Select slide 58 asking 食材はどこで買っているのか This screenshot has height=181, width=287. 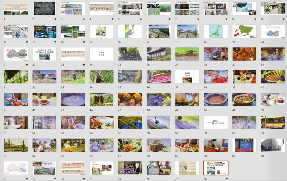pos(216,122)
